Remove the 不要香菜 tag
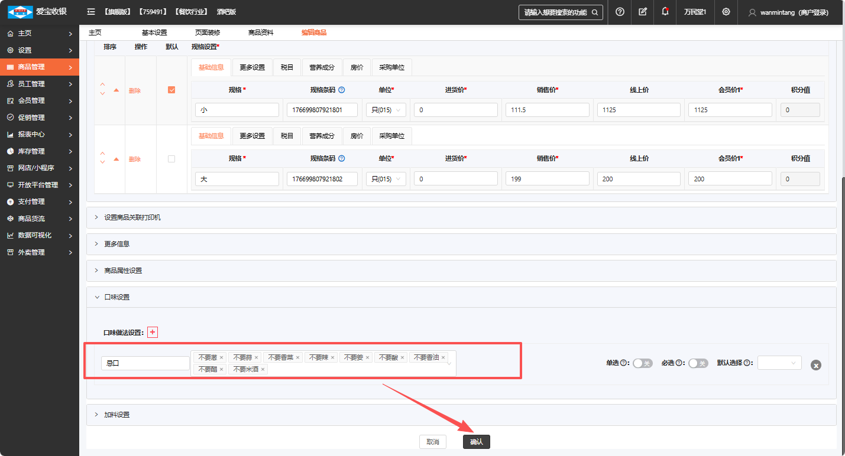This screenshot has height=456, width=845. tap(297, 357)
